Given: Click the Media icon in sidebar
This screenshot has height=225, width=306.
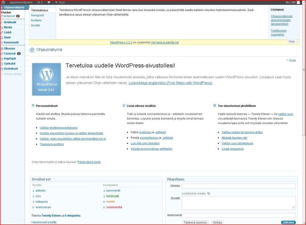Looking at the screenshot, I should tap(2, 27).
